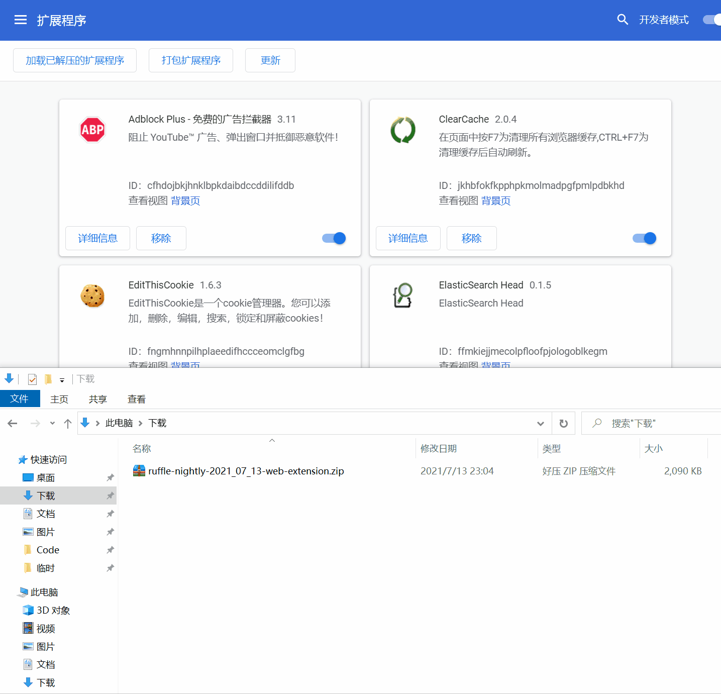Select 此电脑 in navigation pane

pos(44,592)
